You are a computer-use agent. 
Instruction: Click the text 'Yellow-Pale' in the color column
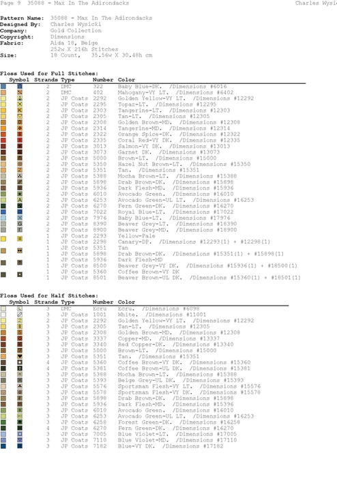click(136, 235)
